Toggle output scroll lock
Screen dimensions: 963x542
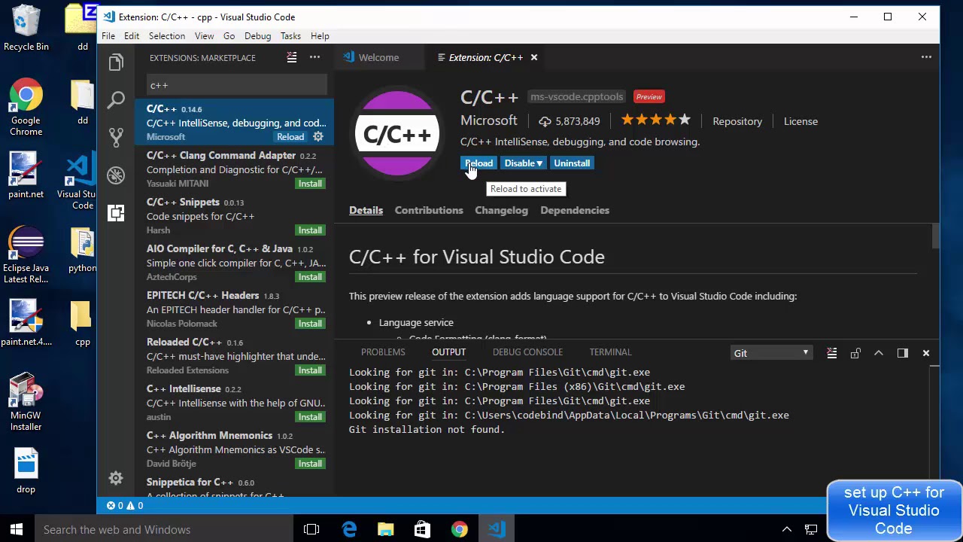[x=855, y=353]
